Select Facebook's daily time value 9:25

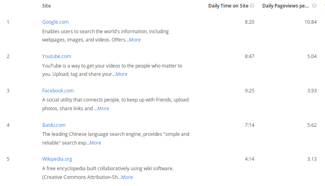coord(250,91)
